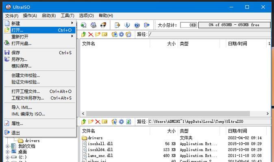Click the burn CD/DVD image flame icon
274x162 pixels.
pos(103,25)
